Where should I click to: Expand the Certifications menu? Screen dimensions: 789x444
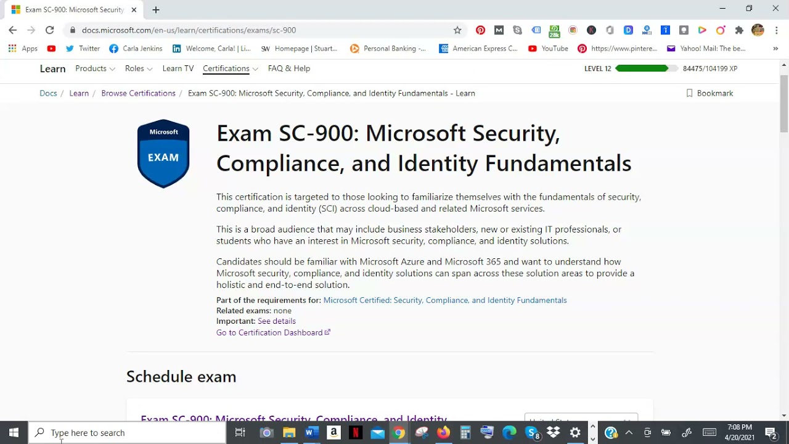[x=231, y=68]
